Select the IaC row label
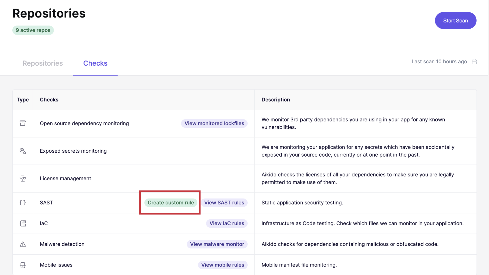The image size is (489, 275). pyautogui.click(x=44, y=223)
